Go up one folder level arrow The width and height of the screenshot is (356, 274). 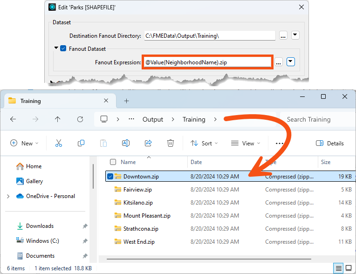pyautogui.click(x=58, y=119)
